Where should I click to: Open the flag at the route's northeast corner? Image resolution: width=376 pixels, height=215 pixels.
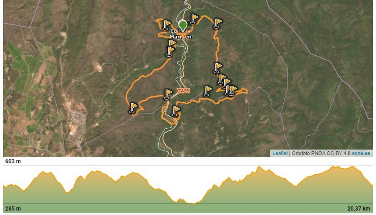(218, 23)
